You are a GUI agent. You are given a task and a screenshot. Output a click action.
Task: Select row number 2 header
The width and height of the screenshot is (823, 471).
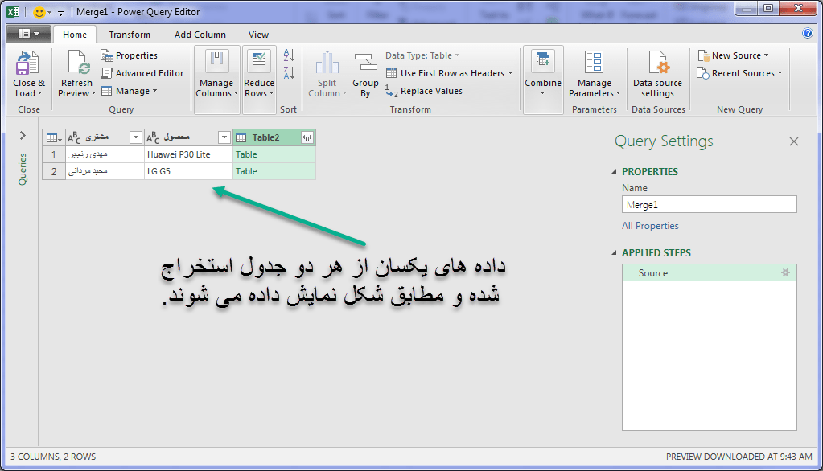click(x=54, y=171)
